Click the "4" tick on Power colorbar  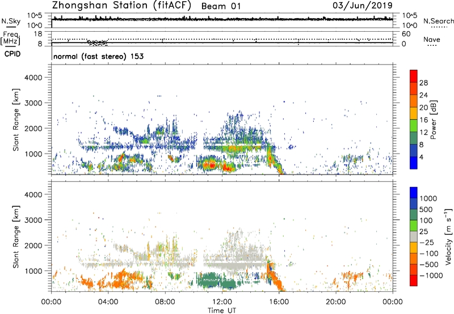pyautogui.click(x=422, y=157)
